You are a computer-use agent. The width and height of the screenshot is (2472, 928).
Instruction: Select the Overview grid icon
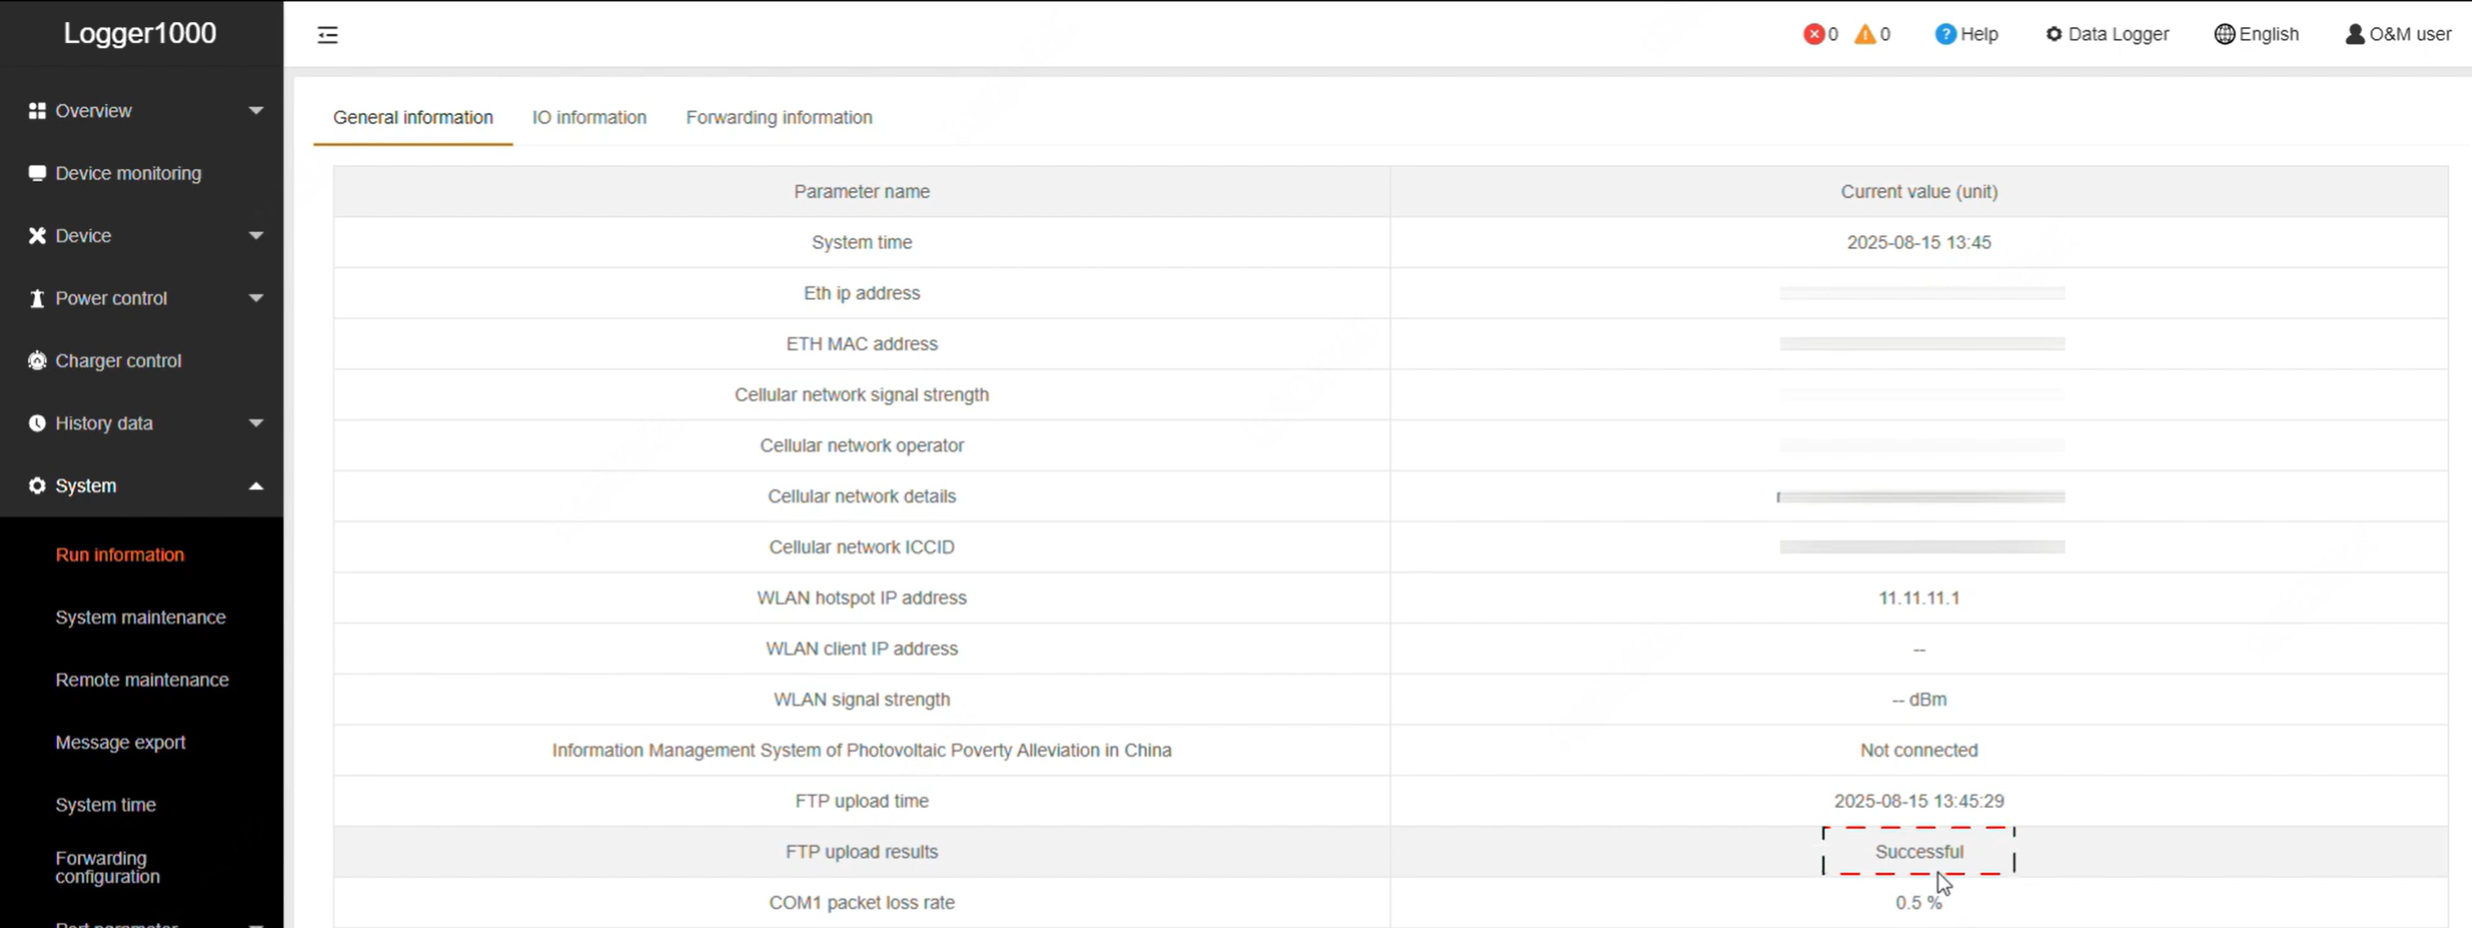[36, 110]
